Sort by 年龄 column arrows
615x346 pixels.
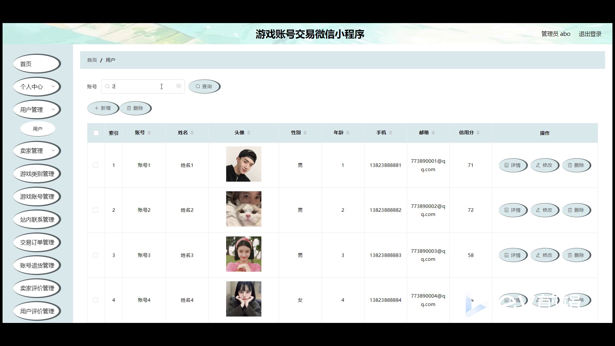[x=348, y=133]
